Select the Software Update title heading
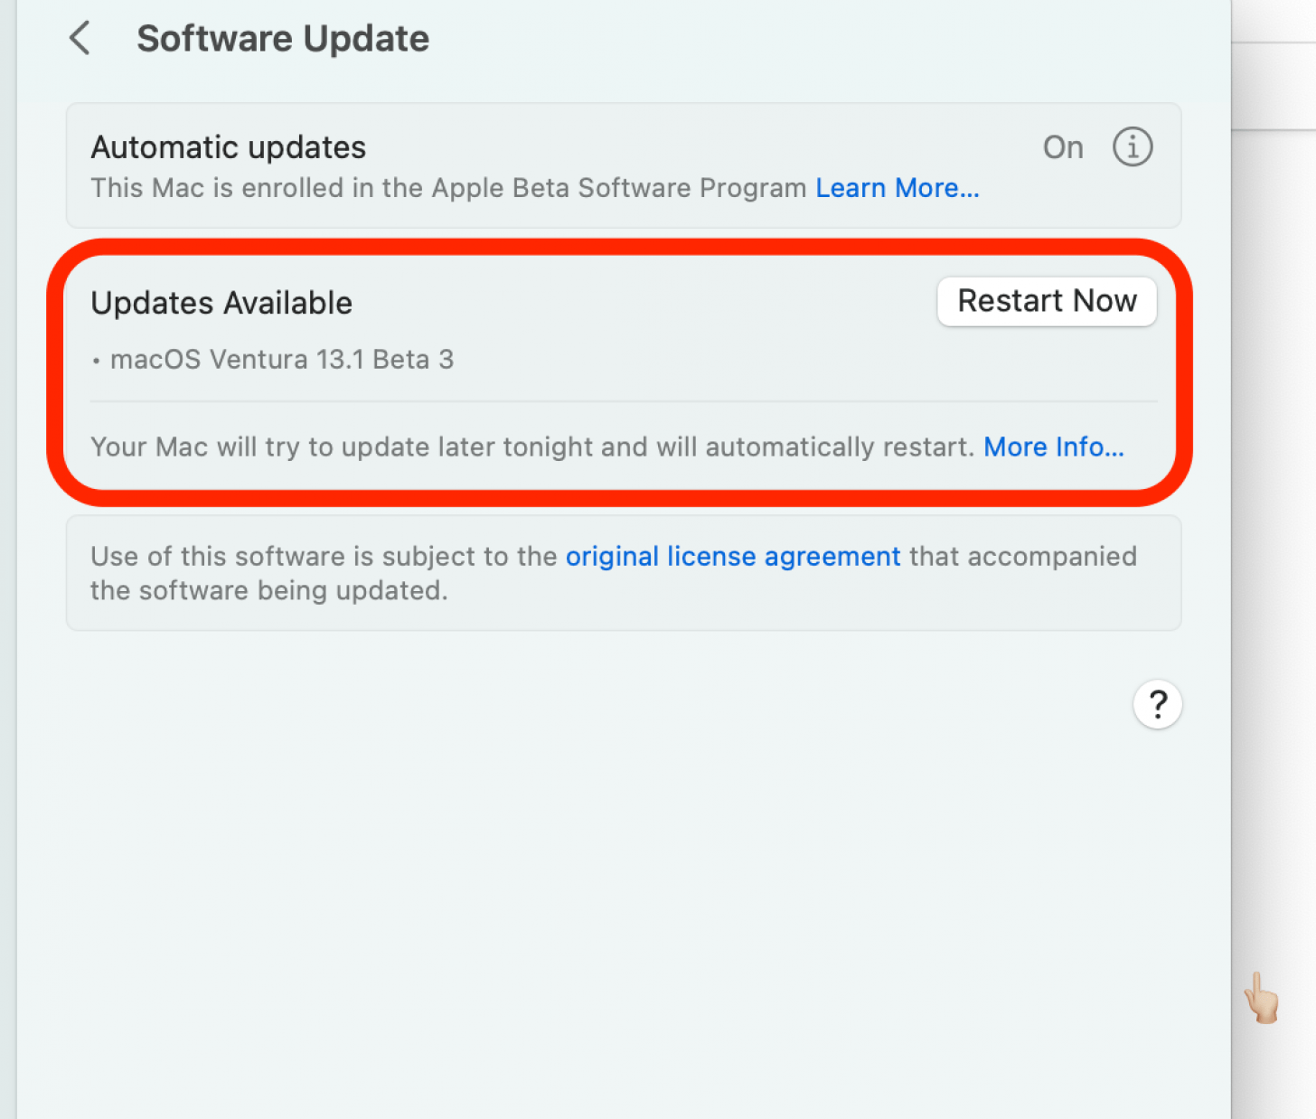The image size is (1316, 1119). click(x=283, y=38)
